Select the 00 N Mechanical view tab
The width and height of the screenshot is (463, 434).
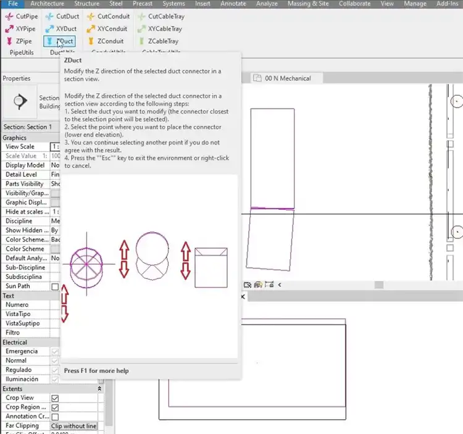tap(287, 78)
